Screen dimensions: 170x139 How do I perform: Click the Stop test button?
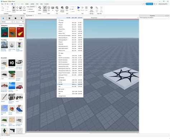(86, 8)
